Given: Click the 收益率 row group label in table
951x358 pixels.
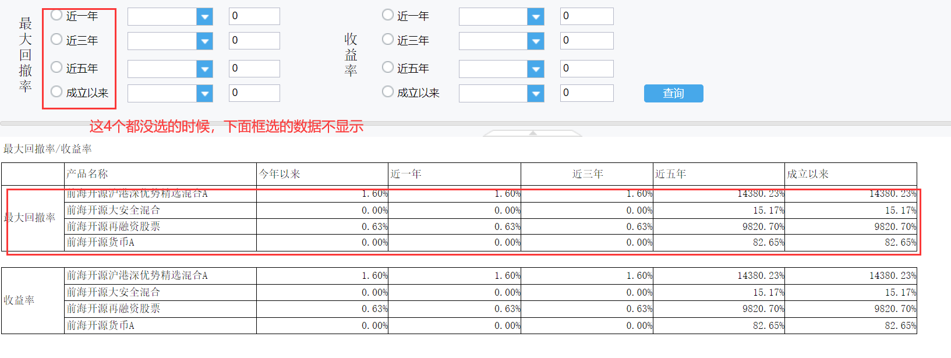Looking at the screenshot, I should (19, 300).
